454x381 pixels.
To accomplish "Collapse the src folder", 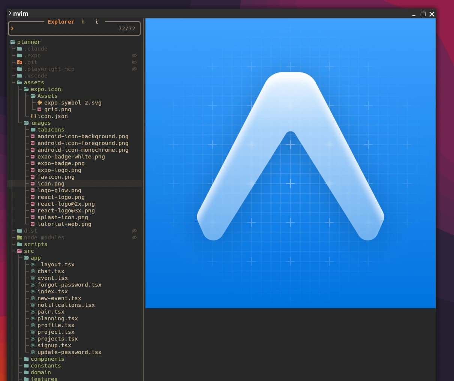I will [x=19, y=251].
